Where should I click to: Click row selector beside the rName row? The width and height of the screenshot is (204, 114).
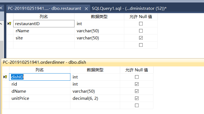[10, 31]
